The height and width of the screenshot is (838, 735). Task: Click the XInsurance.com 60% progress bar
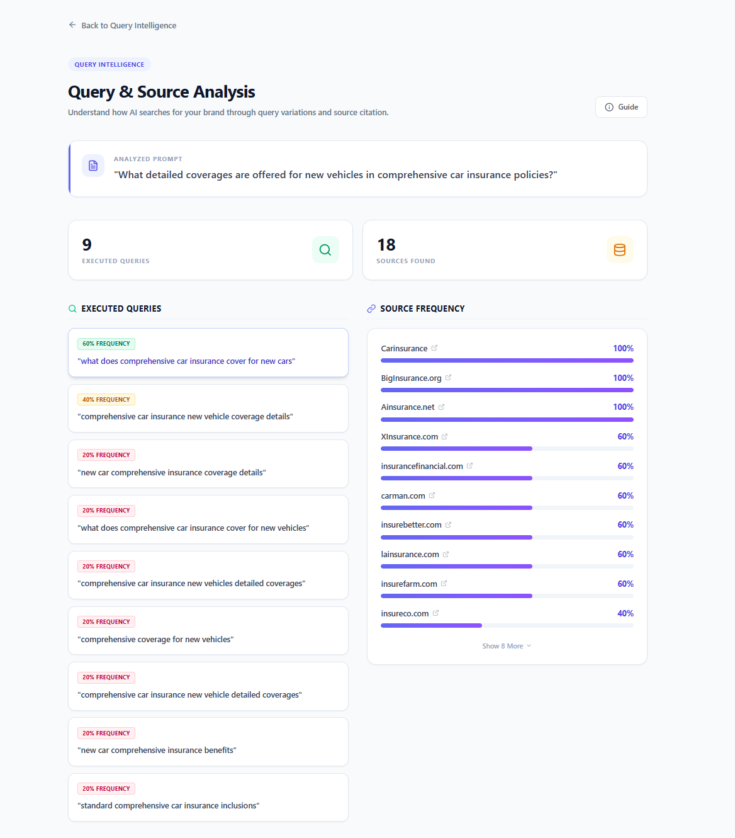[x=456, y=448]
